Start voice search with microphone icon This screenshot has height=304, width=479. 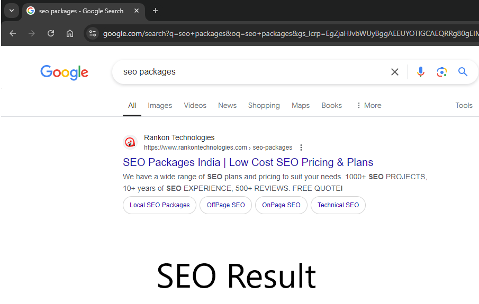coord(421,72)
